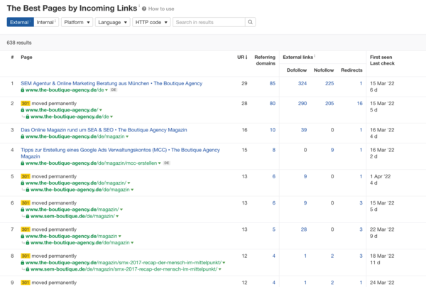
Task: Click the Referring domains column header
Action: [265, 60]
